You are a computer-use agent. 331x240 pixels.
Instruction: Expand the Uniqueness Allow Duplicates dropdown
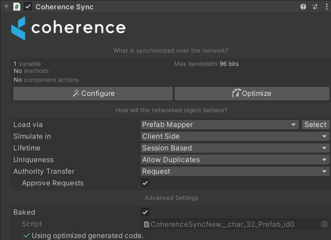point(235,160)
